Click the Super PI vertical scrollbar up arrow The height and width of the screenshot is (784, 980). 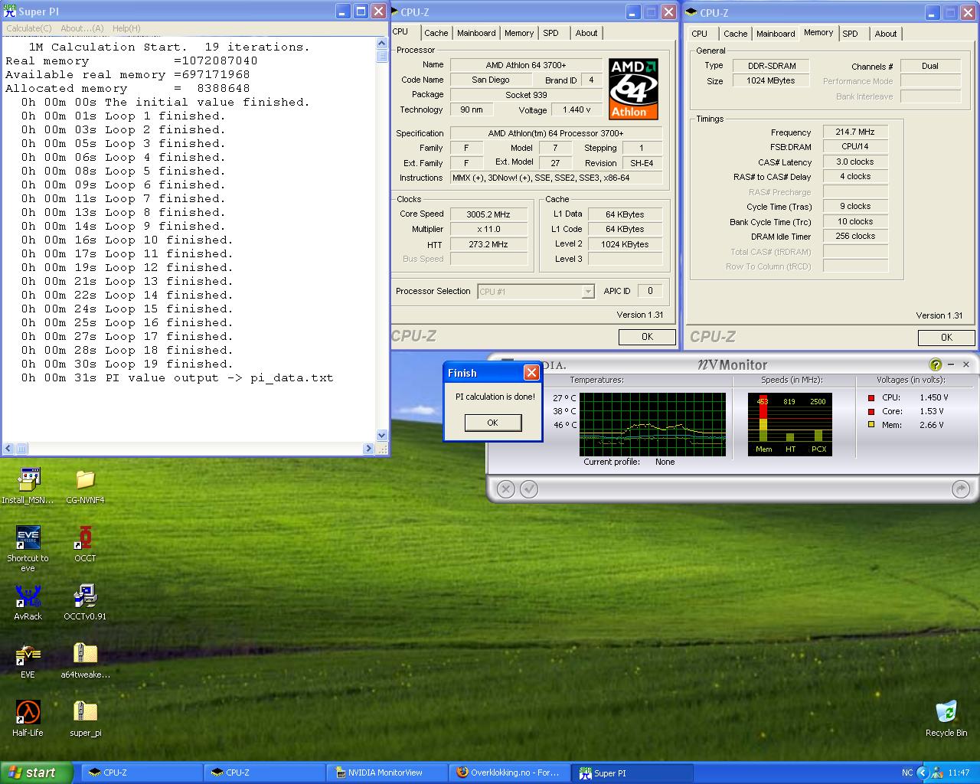(x=382, y=44)
